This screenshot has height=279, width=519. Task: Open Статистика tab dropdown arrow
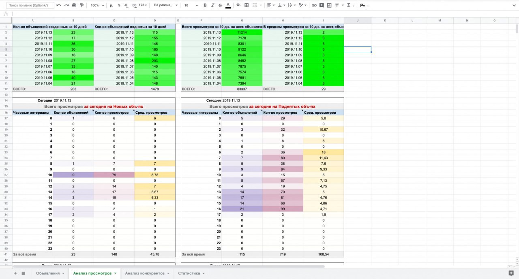coord(204,274)
